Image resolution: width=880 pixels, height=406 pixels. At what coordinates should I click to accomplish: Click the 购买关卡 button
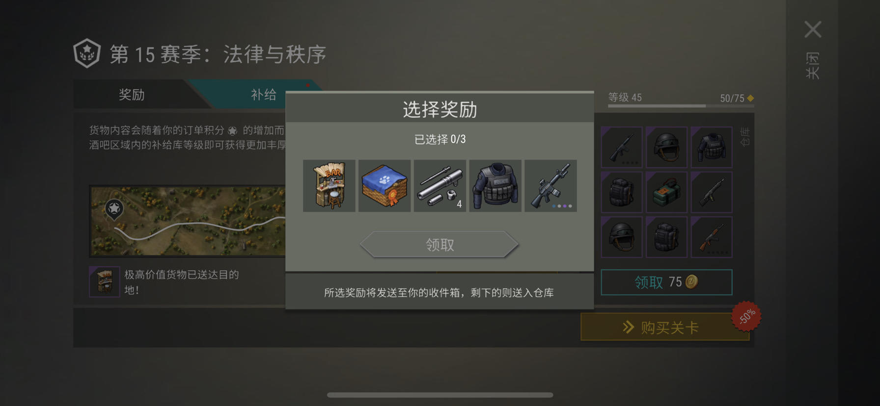pos(665,327)
